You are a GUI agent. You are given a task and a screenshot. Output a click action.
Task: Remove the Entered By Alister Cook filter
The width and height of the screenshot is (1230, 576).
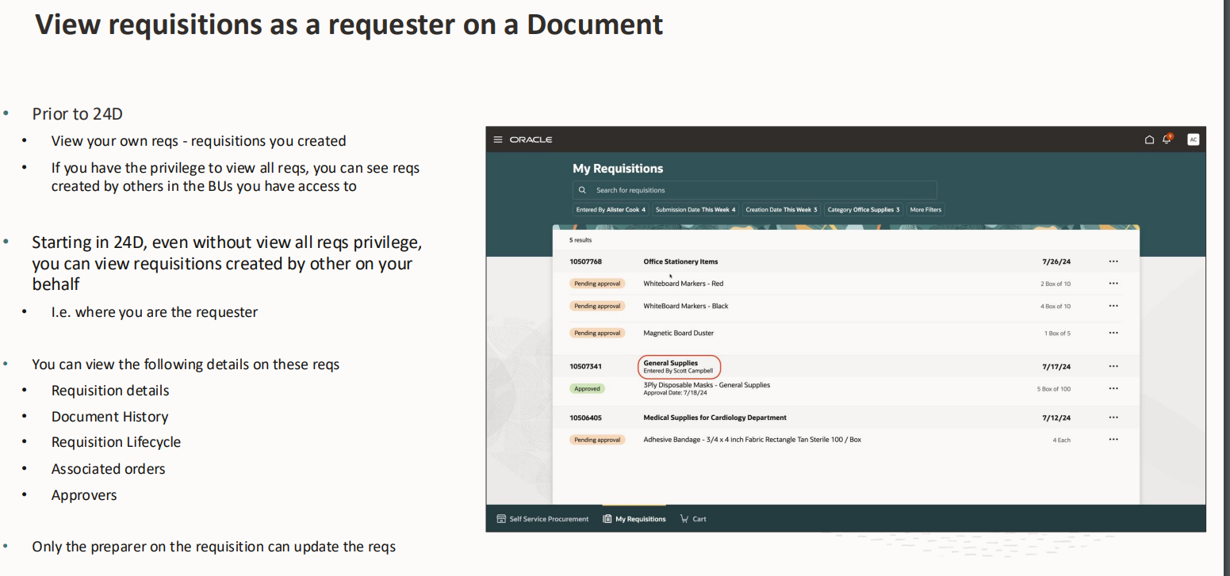pyautogui.click(x=610, y=209)
